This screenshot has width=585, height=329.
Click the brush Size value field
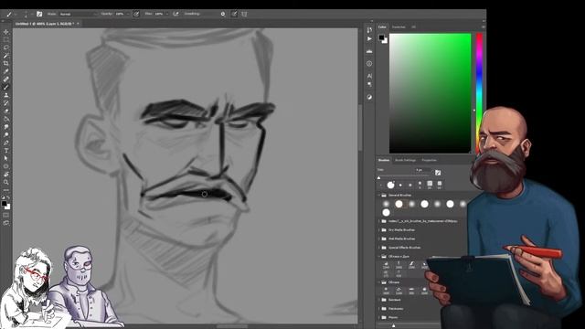pyautogui.click(x=423, y=170)
